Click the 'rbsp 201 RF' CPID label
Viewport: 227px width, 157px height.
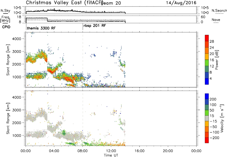[95, 26]
